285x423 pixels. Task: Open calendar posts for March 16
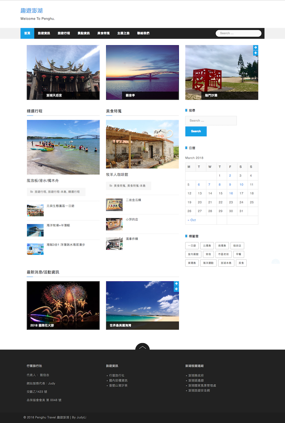point(231,193)
